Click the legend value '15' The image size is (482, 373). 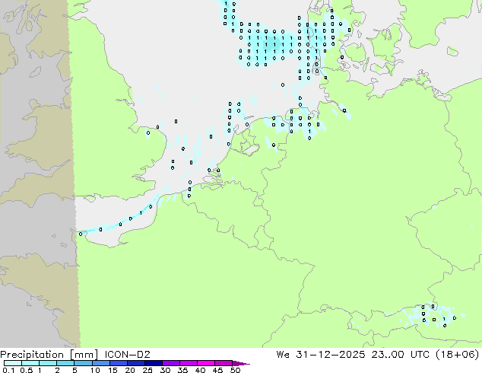113,370
